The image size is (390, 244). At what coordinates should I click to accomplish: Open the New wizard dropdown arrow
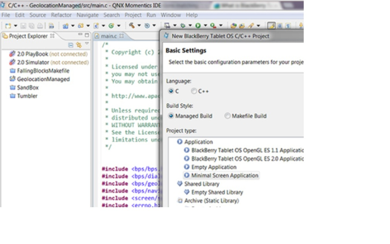(16, 26)
